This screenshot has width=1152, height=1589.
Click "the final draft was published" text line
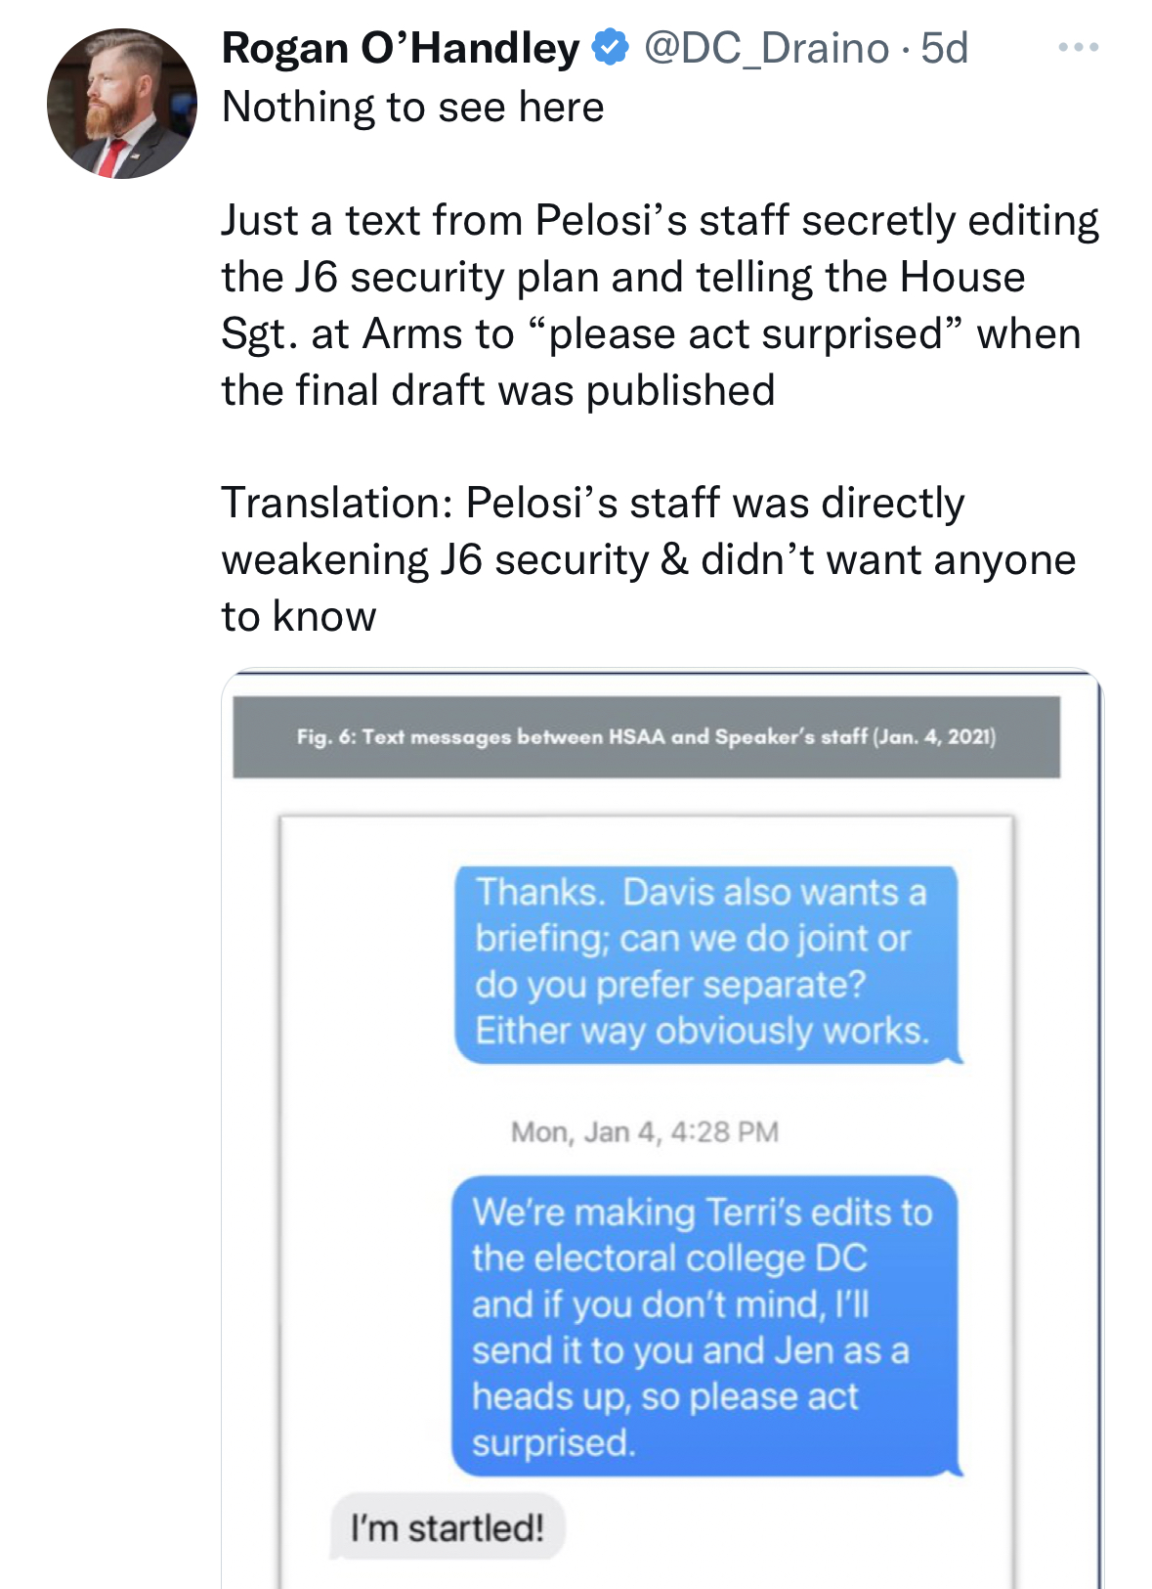(498, 390)
